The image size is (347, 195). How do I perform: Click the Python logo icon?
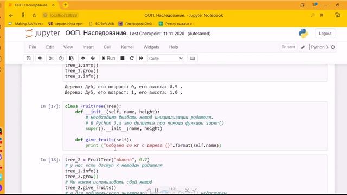[303, 34]
